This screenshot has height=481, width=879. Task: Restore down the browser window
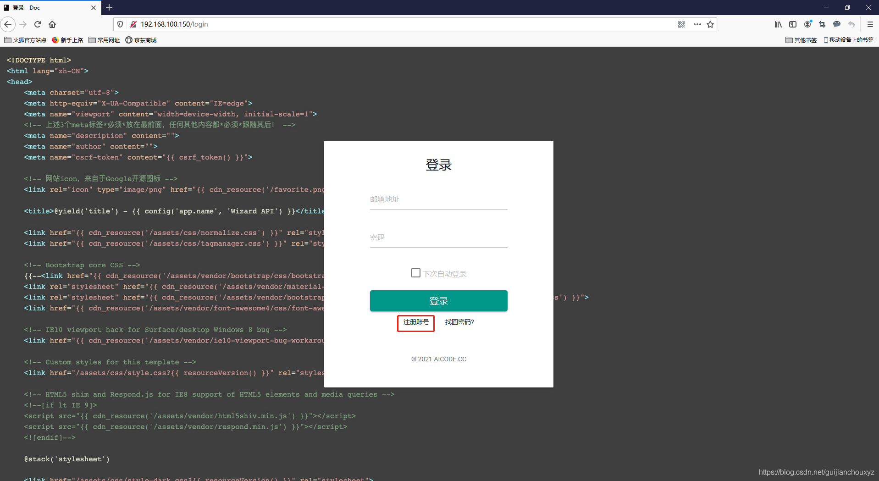(x=847, y=7)
